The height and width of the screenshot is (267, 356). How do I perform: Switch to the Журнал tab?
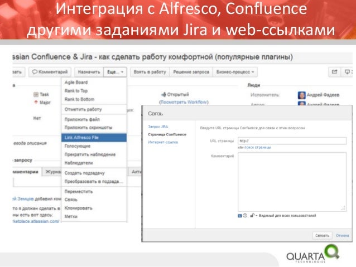(52, 172)
